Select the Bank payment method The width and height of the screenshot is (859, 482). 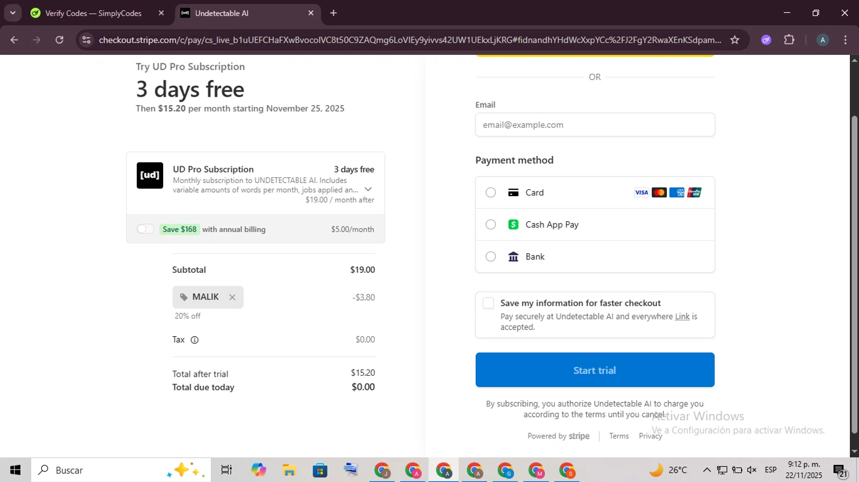[x=491, y=257]
